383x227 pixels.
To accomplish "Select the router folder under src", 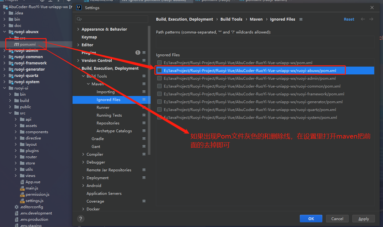I will pyautogui.click(x=31, y=157).
